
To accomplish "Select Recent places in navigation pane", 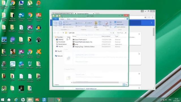I will tap(61, 44).
